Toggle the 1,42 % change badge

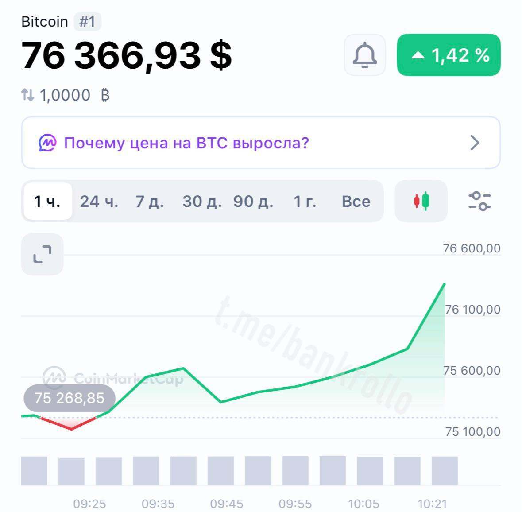pyautogui.click(x=449, y=55)
